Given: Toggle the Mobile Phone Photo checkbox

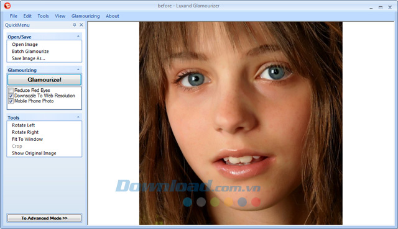Looking at the screenshot, I should 11,101.
